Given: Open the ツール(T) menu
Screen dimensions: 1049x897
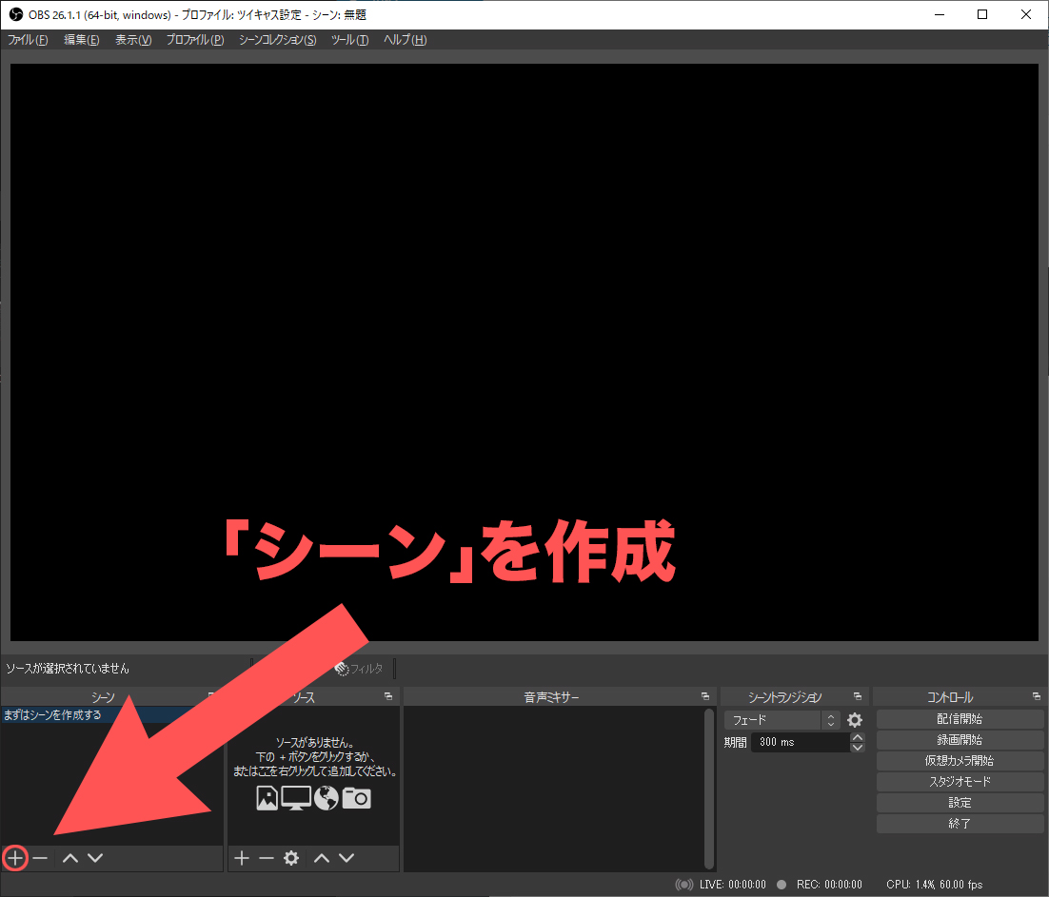Looking at the screenshot, I should point(349,39).
